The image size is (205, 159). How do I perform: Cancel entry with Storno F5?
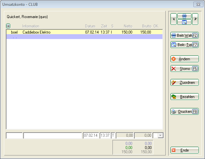(185, 69)
